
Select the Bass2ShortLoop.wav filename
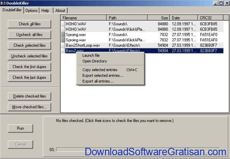click(x=83, y=45)
